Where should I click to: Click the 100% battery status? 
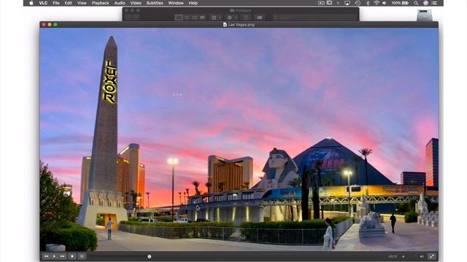tap(400, 3)
